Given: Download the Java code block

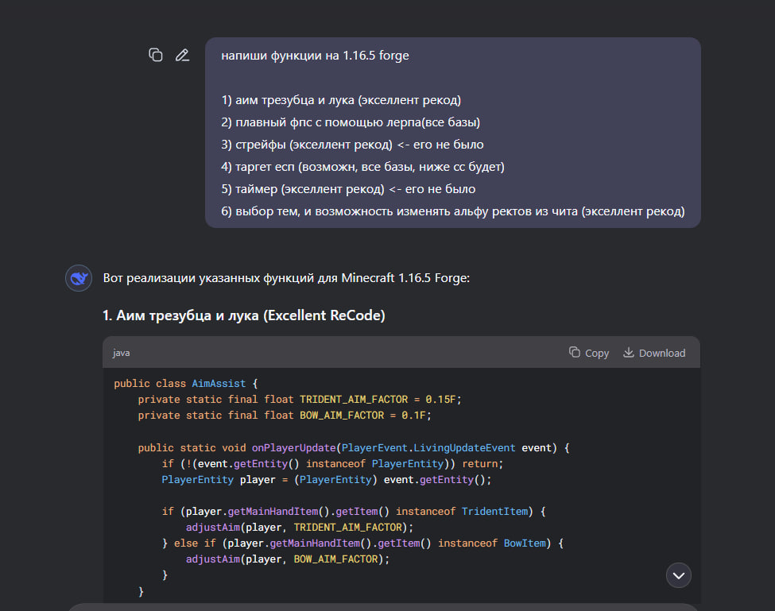Looking at the screenshot, I should (654, 353).
